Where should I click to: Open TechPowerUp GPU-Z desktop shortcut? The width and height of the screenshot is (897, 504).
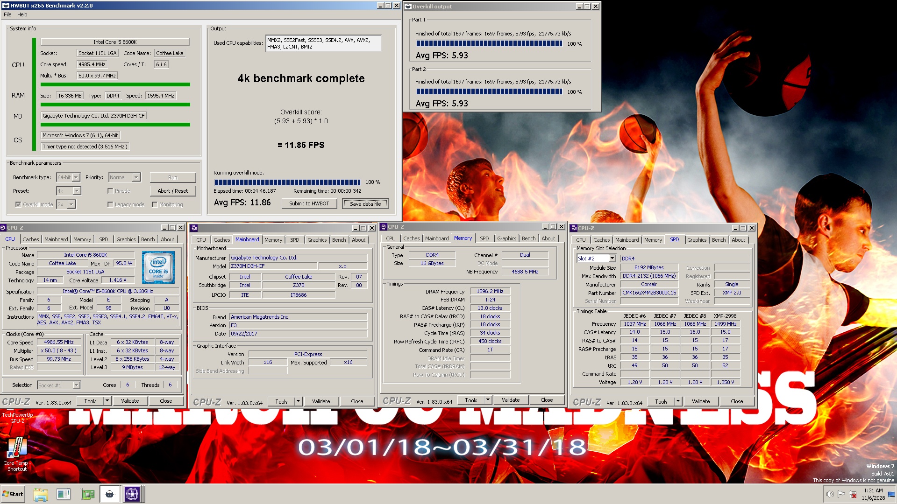click(17, 417)
